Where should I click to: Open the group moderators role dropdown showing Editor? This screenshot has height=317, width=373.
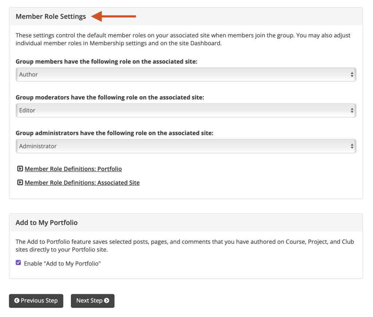pos(186,111)
